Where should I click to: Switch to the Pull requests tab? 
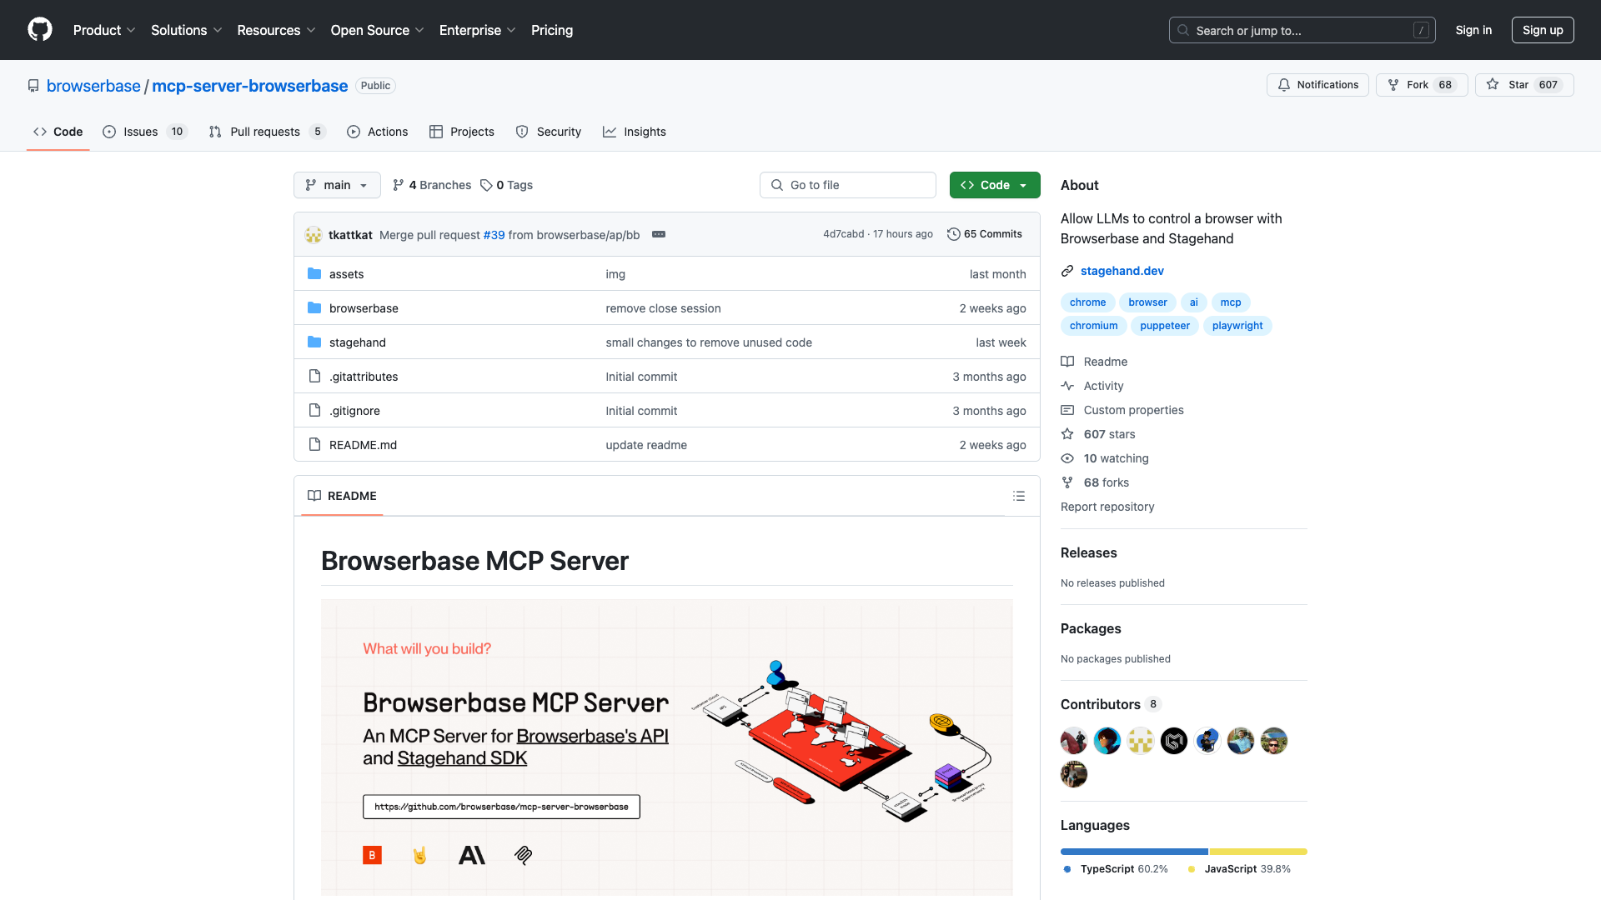tap(265, 132)
